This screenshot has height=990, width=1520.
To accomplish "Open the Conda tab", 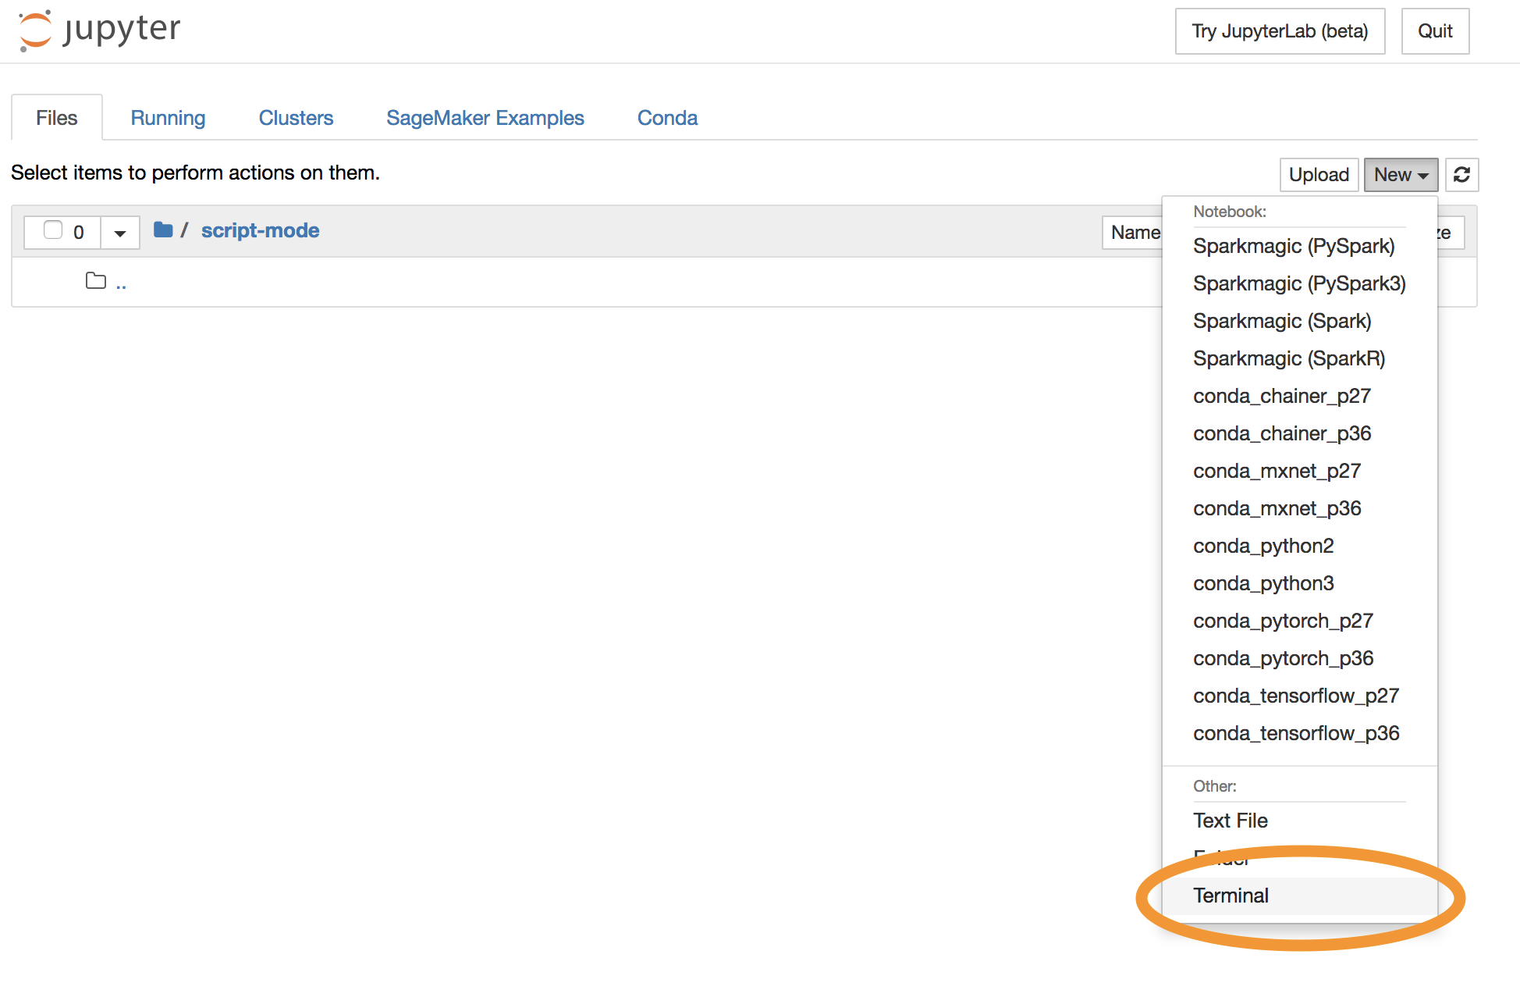I will point(667,118).
